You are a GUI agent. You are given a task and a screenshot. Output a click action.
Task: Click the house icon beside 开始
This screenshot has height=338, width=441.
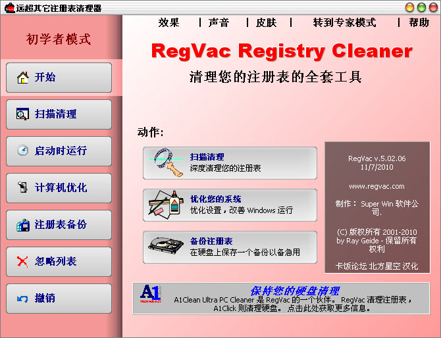click(22, 78)
